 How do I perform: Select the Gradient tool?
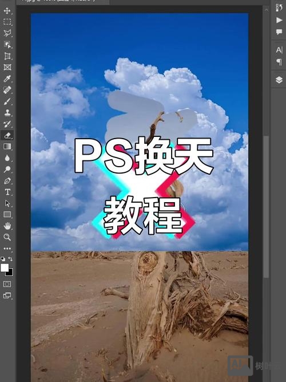click(x=7, y=147)
